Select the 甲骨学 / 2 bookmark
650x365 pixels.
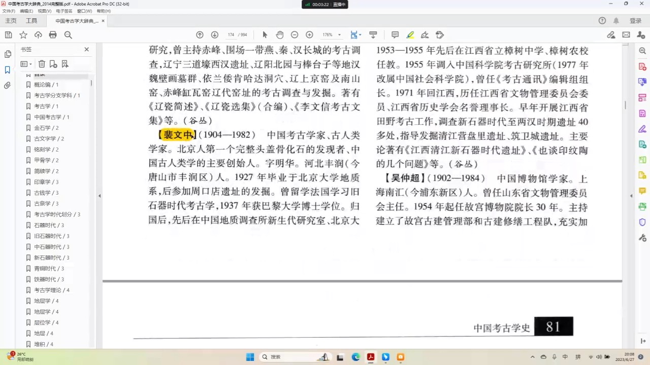46,160
